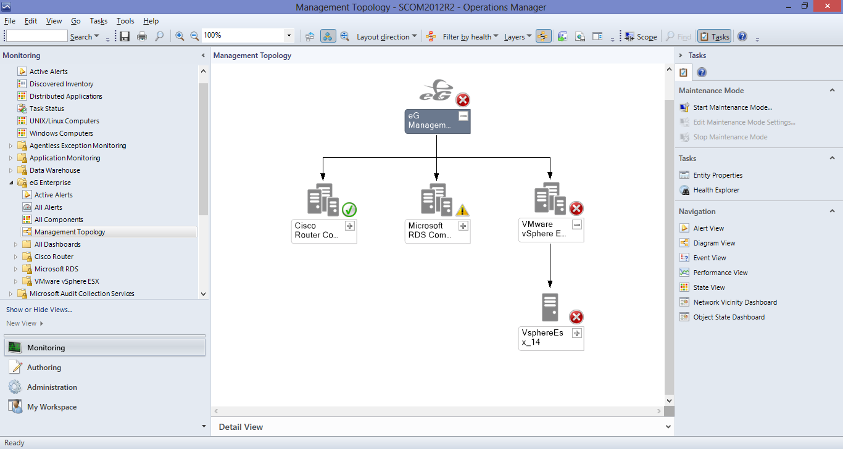Collapse the eG Enterprise folder
Image resolution: width=843 pixels, height=449 pixels.
click(x=10, y=183)
